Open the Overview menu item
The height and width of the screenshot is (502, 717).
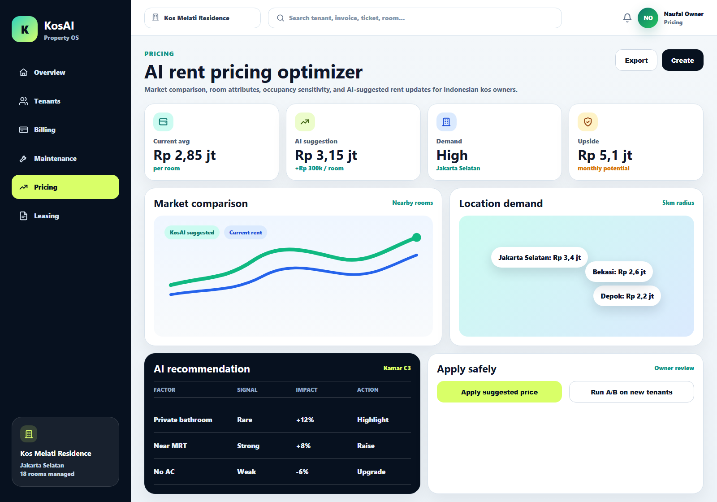click(65, 73)
